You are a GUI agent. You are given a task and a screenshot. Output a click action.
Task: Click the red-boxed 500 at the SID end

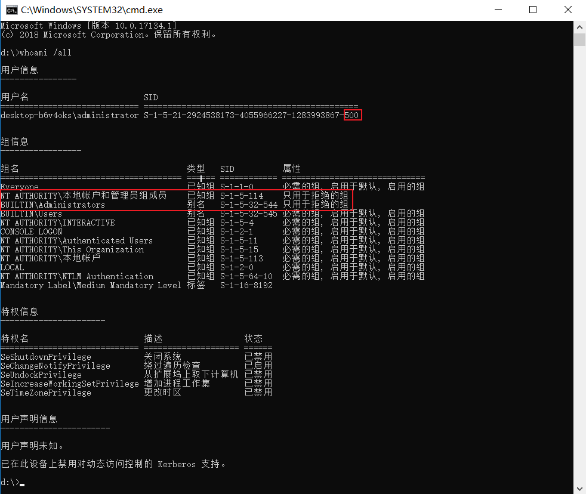pyautogui.click(x=352, y=115)
